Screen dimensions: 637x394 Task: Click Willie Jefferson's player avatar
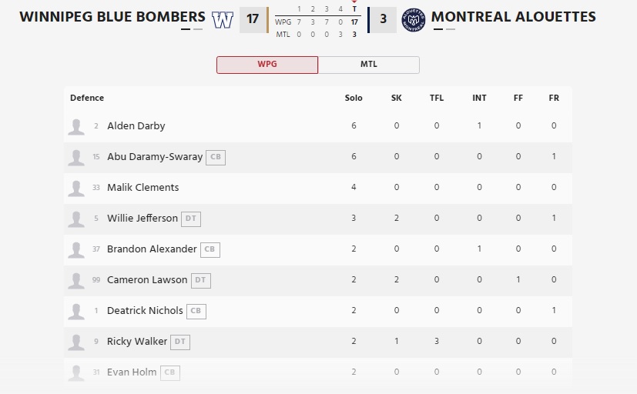(76, 219)
